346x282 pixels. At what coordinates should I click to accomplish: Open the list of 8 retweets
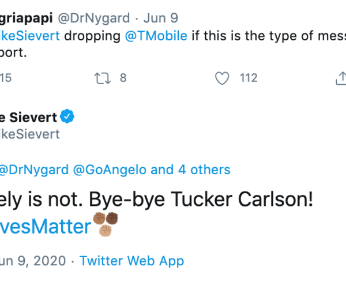tap(123, 78)
